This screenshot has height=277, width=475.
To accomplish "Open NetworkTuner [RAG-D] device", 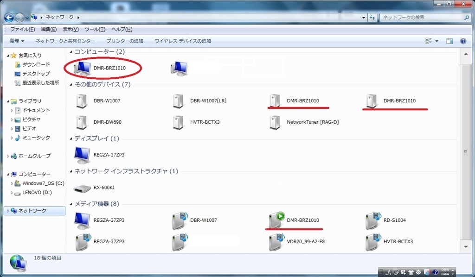I will click(275, 122).
